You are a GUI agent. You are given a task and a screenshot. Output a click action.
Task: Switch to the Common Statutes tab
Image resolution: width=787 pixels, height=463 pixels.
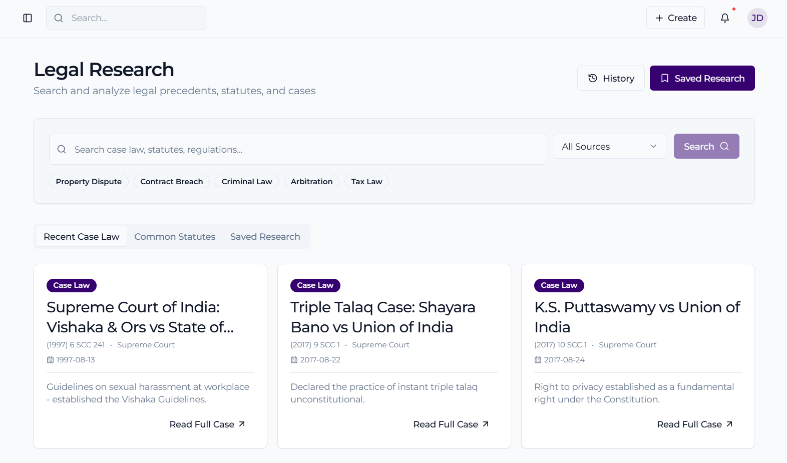coord(175,236)
